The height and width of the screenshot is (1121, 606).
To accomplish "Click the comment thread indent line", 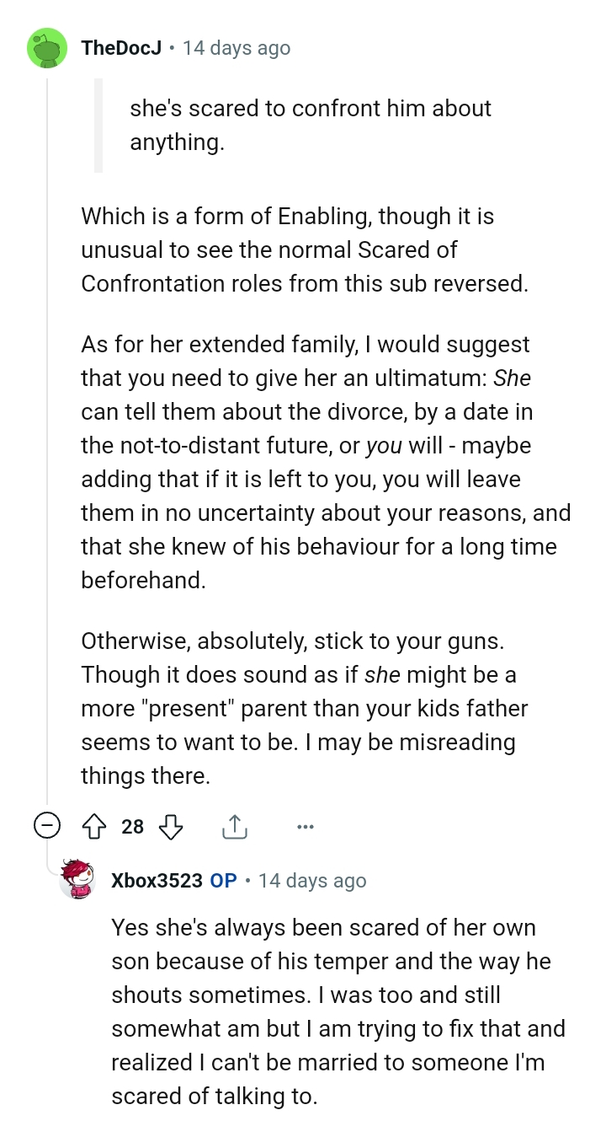I will point(47,421).
